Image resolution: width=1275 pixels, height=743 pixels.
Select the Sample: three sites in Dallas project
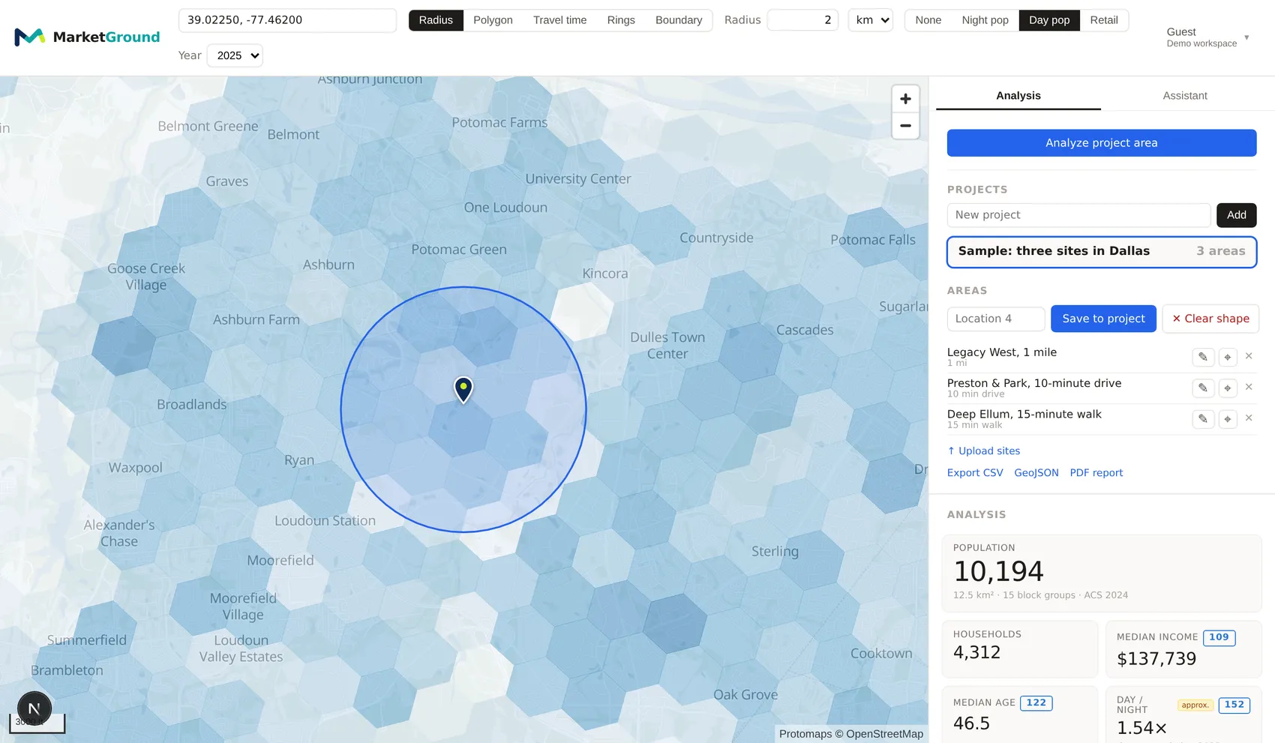tap(1102, 252)
